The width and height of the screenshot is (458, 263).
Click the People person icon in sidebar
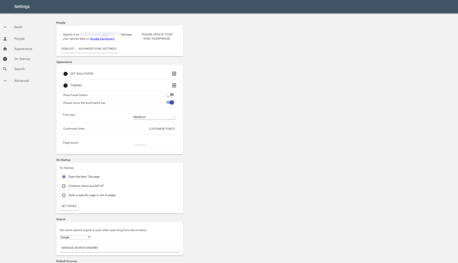5,39
